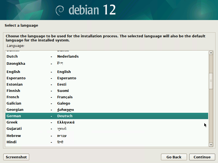Image resolution: width=218 pixels, height=163 pixels.
Task: Select Greek - Ελληνικά language
Action: [x=107, y=122]
